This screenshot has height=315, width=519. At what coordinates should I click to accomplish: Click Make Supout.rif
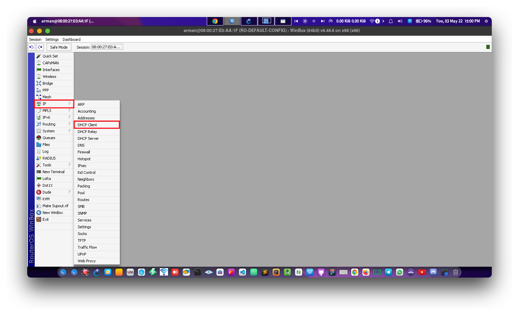click(55, 205)
